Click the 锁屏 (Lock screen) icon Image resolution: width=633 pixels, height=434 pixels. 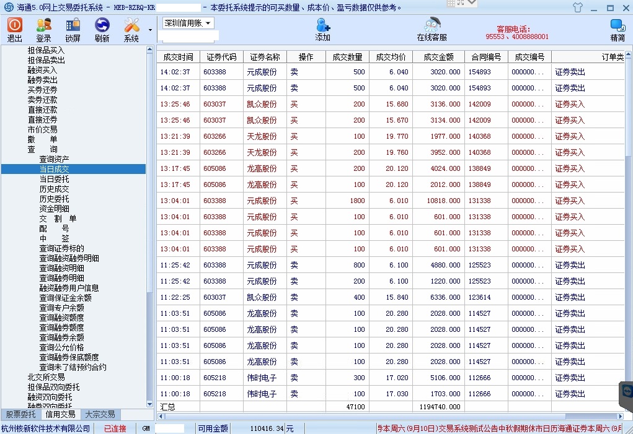point(73,29)
